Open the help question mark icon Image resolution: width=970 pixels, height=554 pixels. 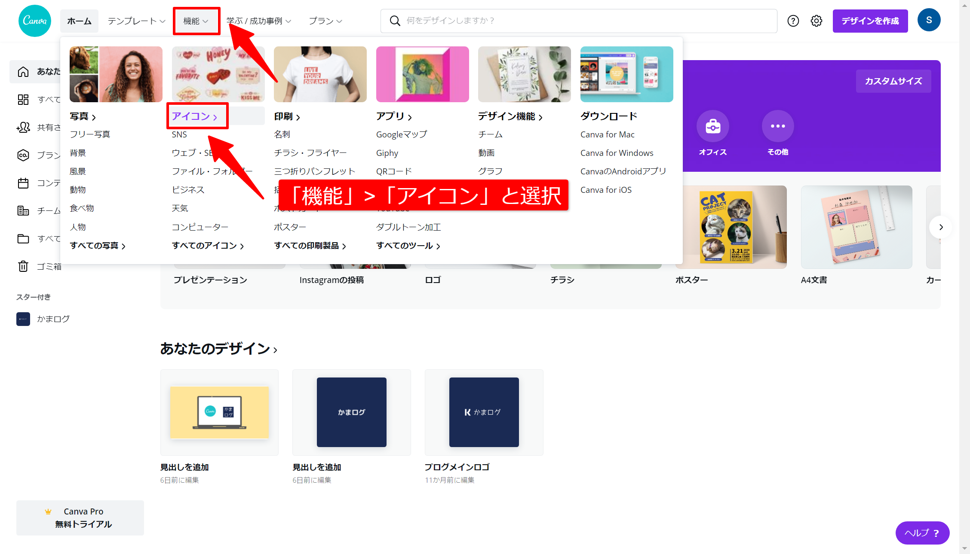tap(793, 21)
